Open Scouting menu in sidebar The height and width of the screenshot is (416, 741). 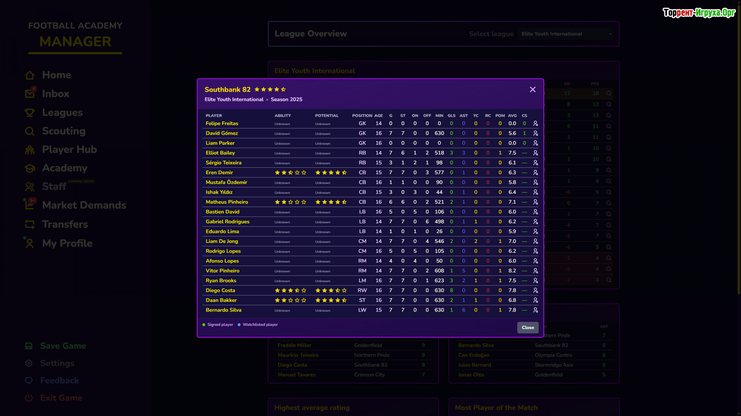coord(64,131)
